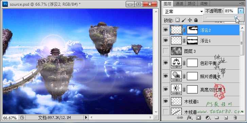Open the fx layer style menu

tap(189, 118)
